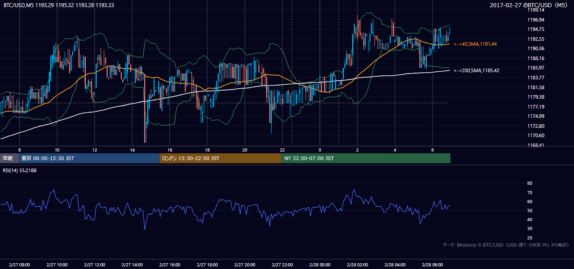Click the 2/27 22:00 time axis label
Screen dimensions: 574x269
282,265
